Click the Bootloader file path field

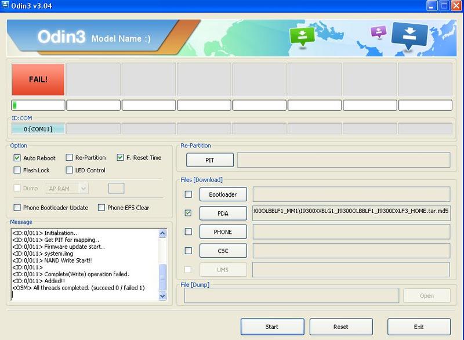[x=351, y=194]
